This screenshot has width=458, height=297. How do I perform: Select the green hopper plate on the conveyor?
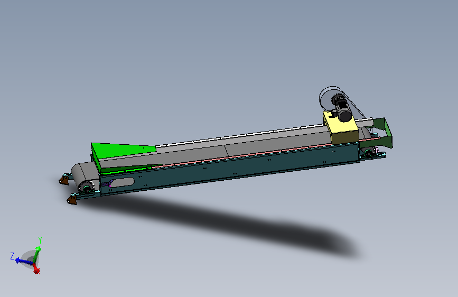[124, 152]
